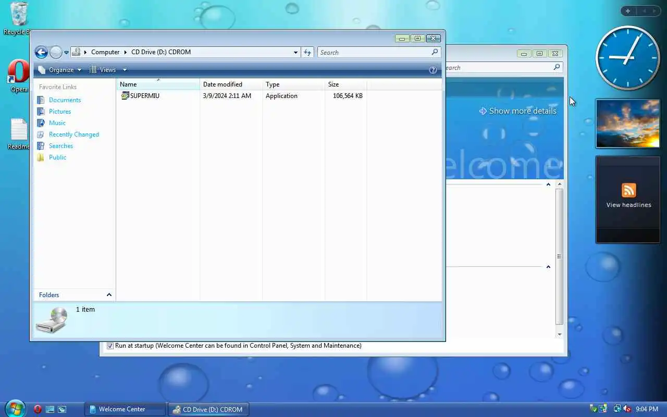
Task: Click the Back navigation arrow in Explorer
Action: [41, 52]
